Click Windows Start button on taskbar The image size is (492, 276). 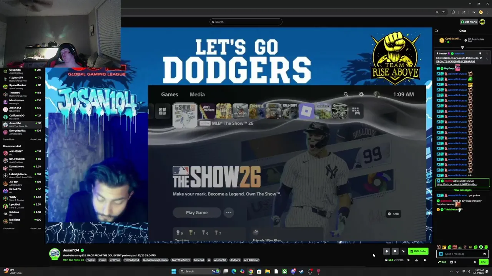(174, 271)
